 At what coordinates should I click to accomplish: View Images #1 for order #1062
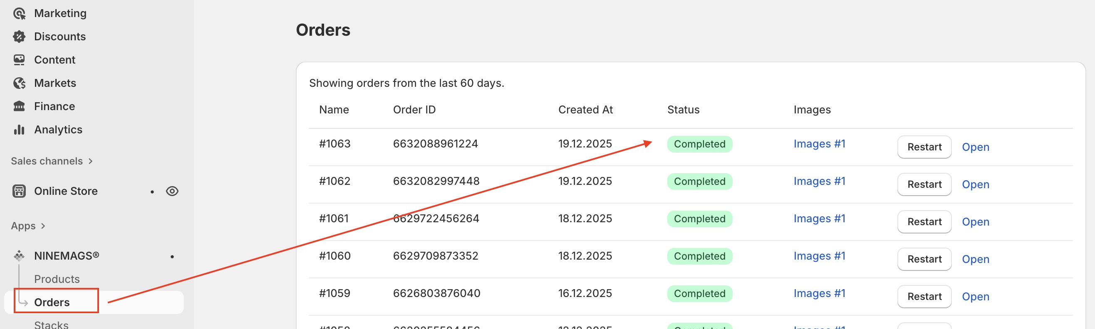click(x=819, y=181)
